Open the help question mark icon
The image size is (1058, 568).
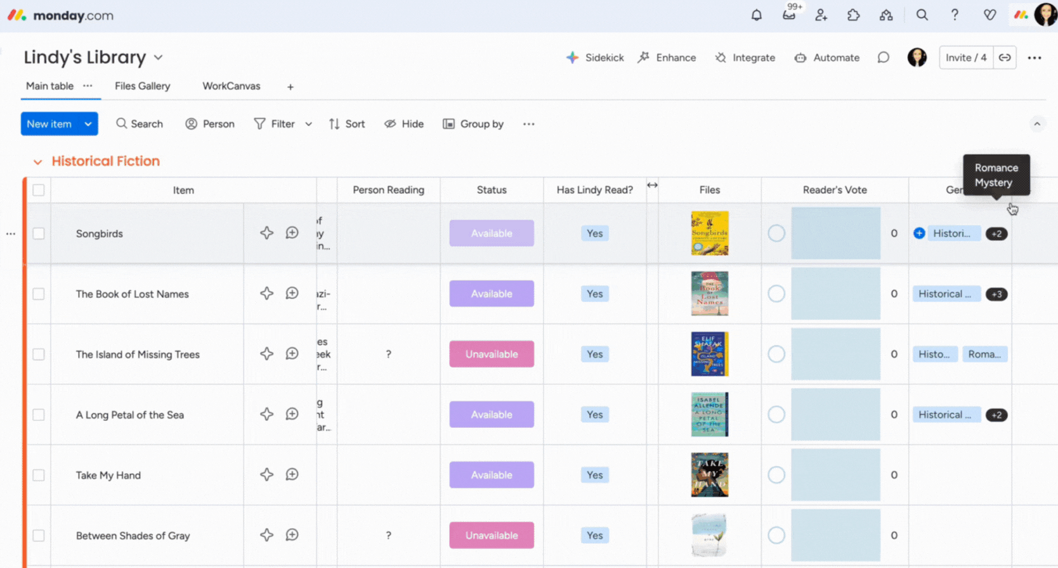pyautogui.click(x=954, y=15)
